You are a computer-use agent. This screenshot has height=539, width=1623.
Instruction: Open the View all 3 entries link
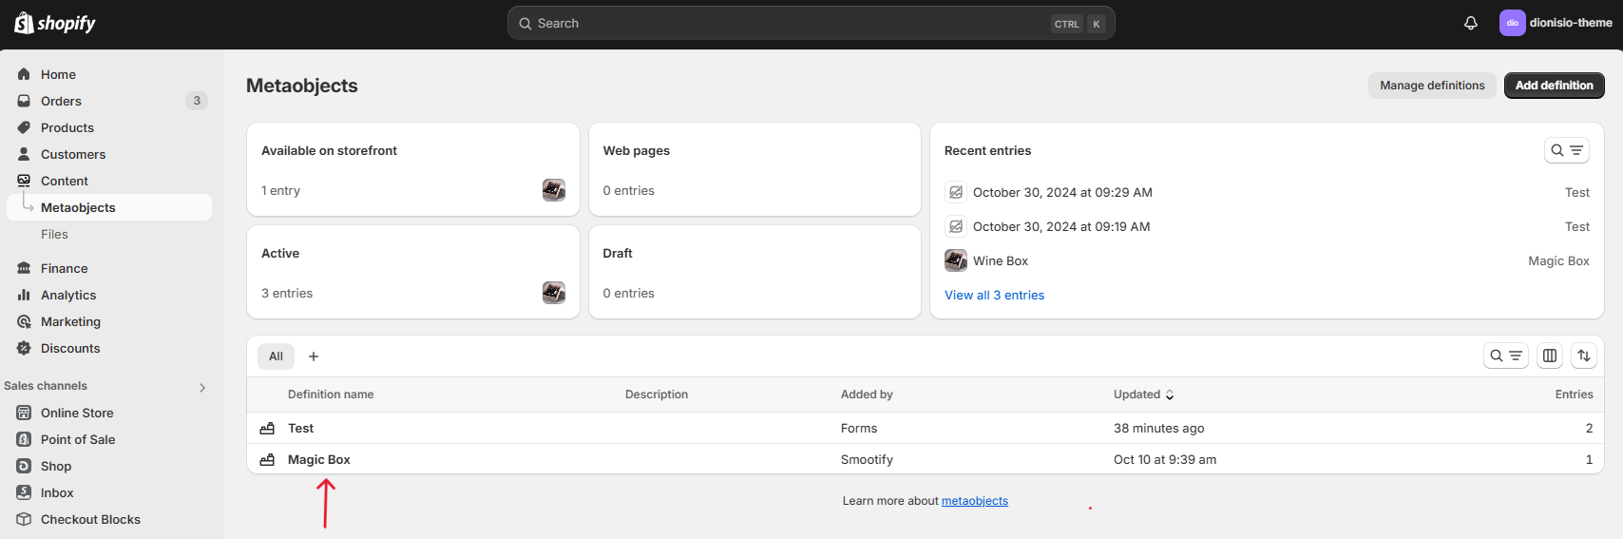point(994,295)
